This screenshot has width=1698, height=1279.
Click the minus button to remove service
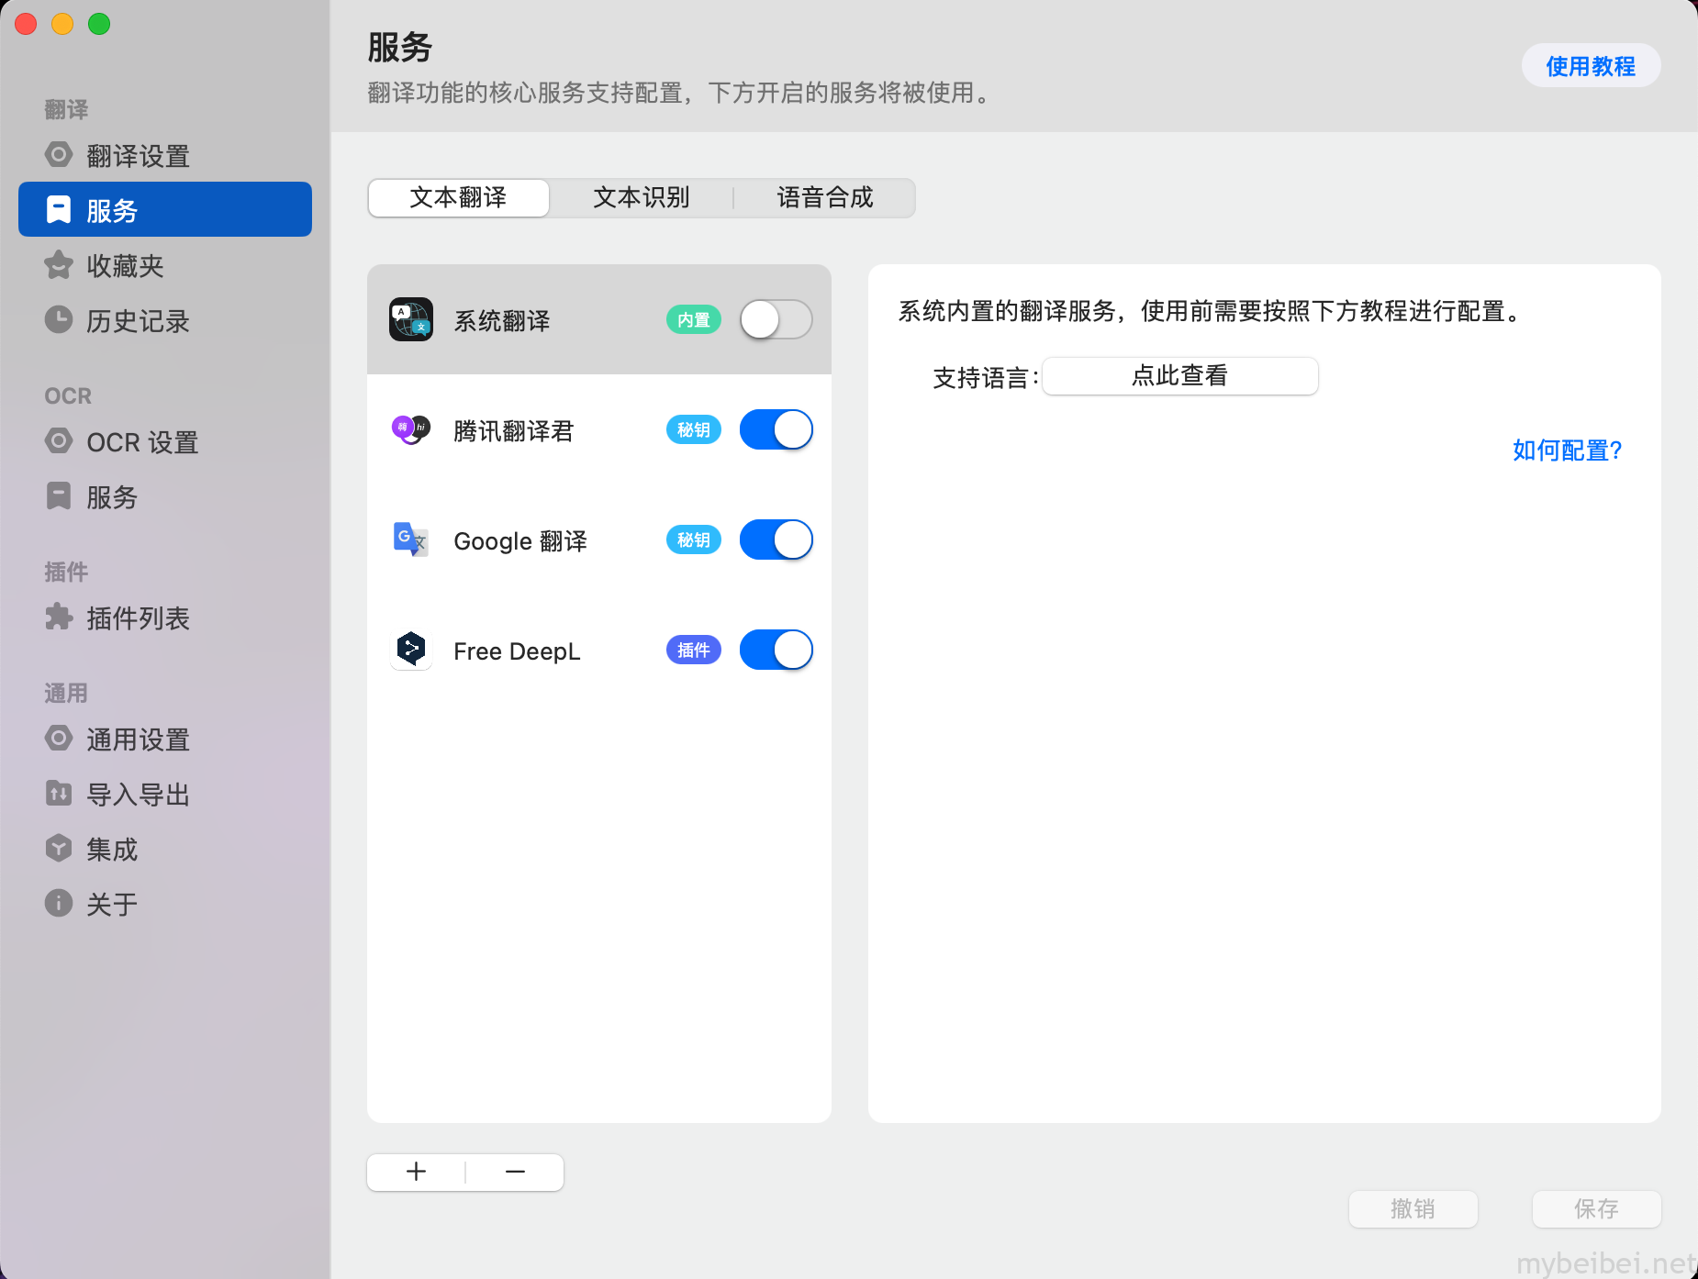pyautogui.click(x=515, y=1172)
